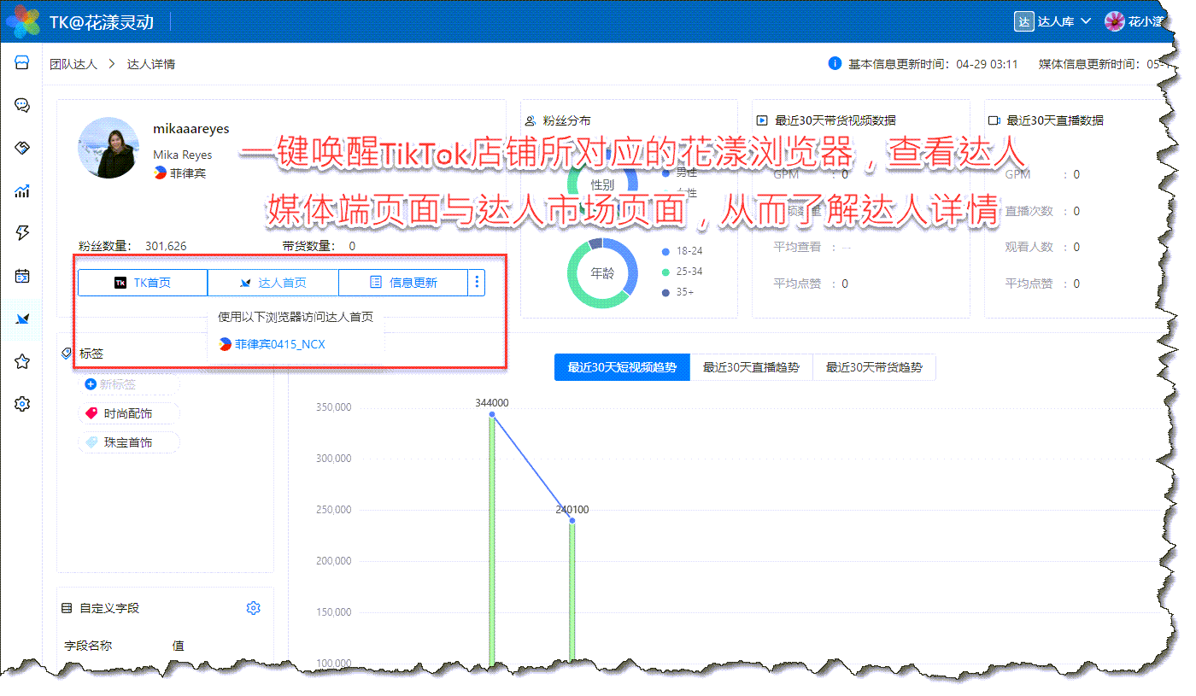Click the 最近30天带货视频数据 video icon
Screen dimensions: 1196x696
[x=762, y=120]
